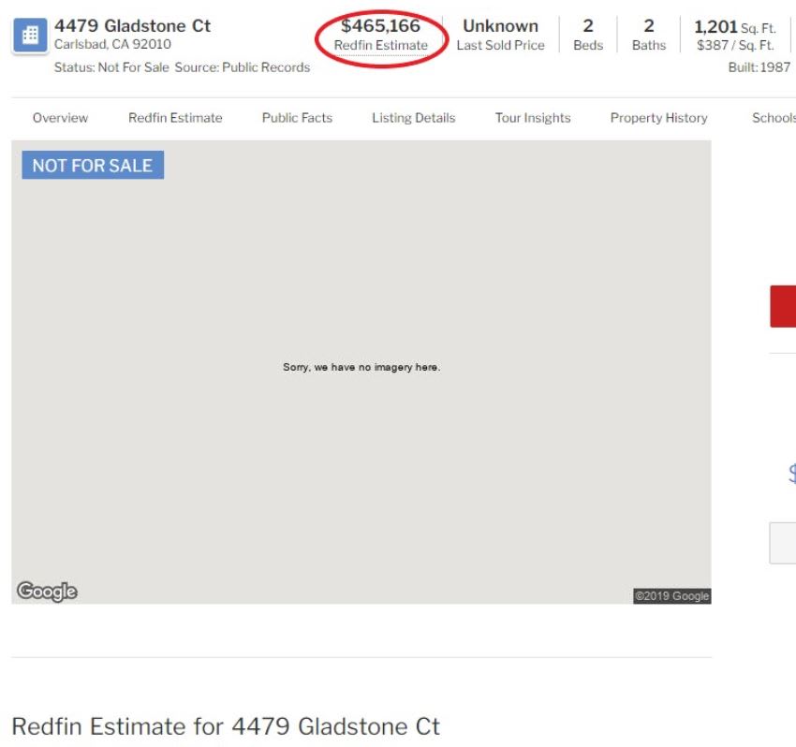Click the dotted-underlined Redfin Estimate label

click(x=381, y=45)
